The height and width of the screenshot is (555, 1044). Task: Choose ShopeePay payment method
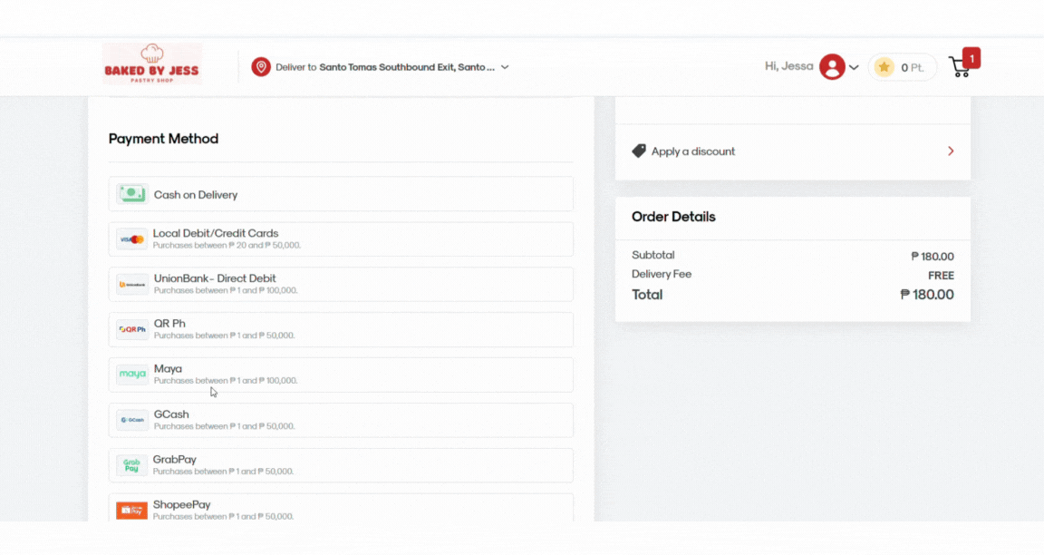point(341,508)
